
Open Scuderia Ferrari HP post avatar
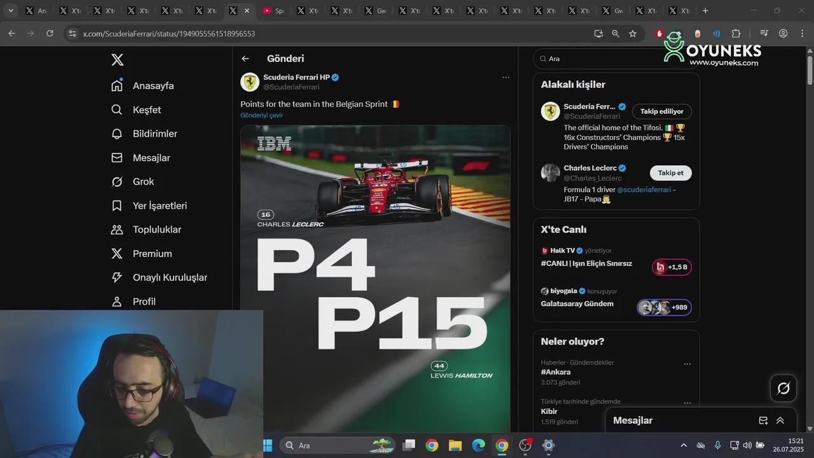pos(250,81)
